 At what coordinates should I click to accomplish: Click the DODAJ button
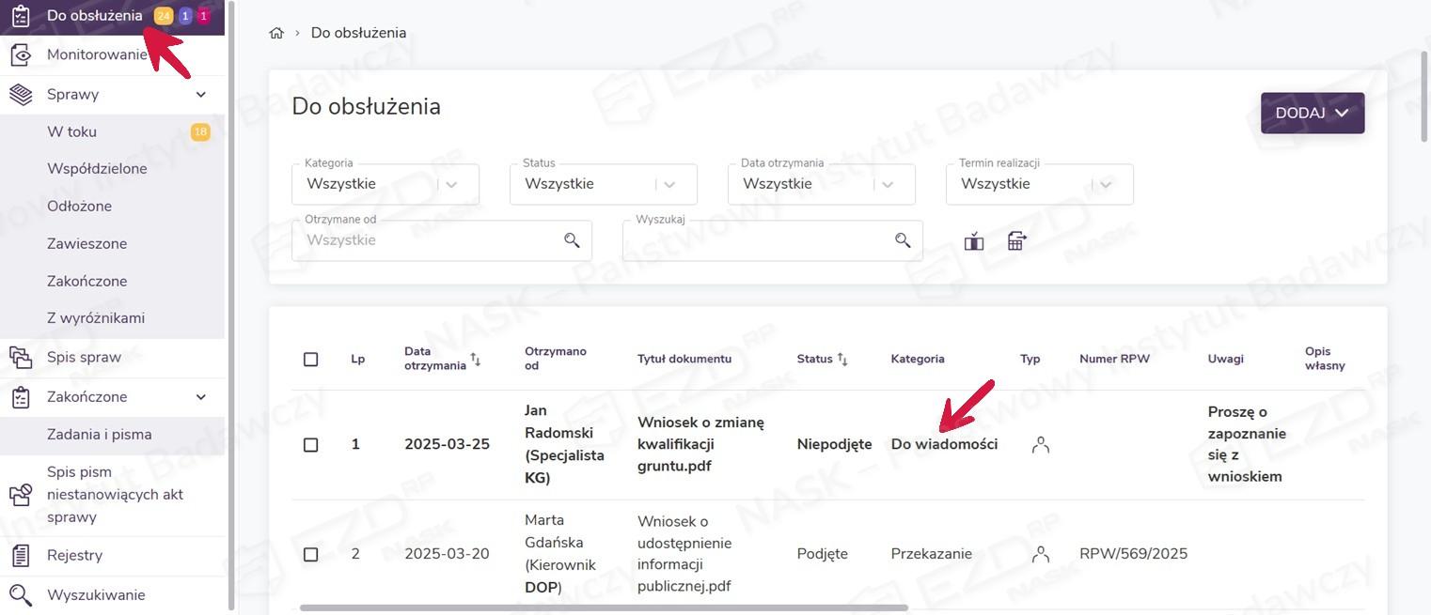(1312, 113)
